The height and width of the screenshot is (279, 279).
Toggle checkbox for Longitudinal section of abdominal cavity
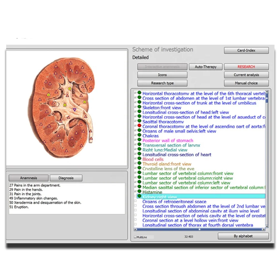pyautogui.click(x=135, y=210)
